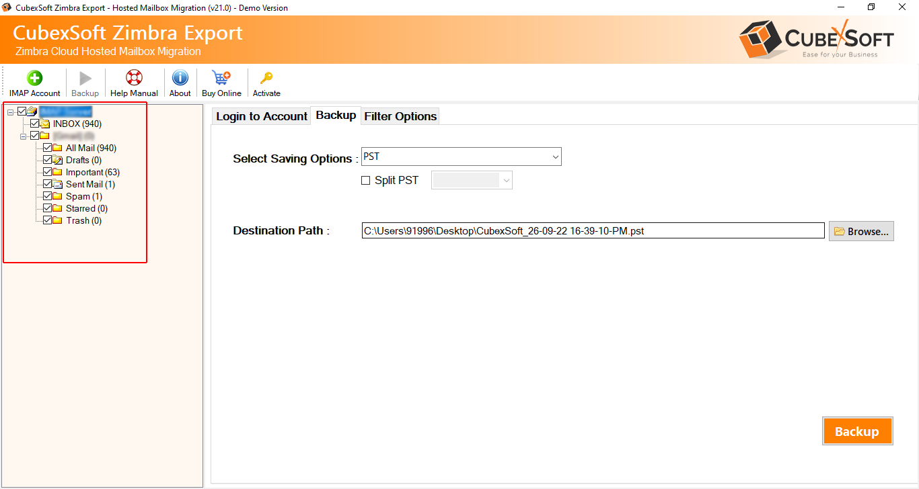The height and width of the screenshot is (489, 919).
Task: Uncheck the Trash (0) checkbox
Action: click(x=48, y=220)
